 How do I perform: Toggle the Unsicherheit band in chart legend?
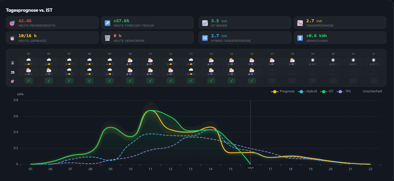pyautogui.click(x=372, y=92)
